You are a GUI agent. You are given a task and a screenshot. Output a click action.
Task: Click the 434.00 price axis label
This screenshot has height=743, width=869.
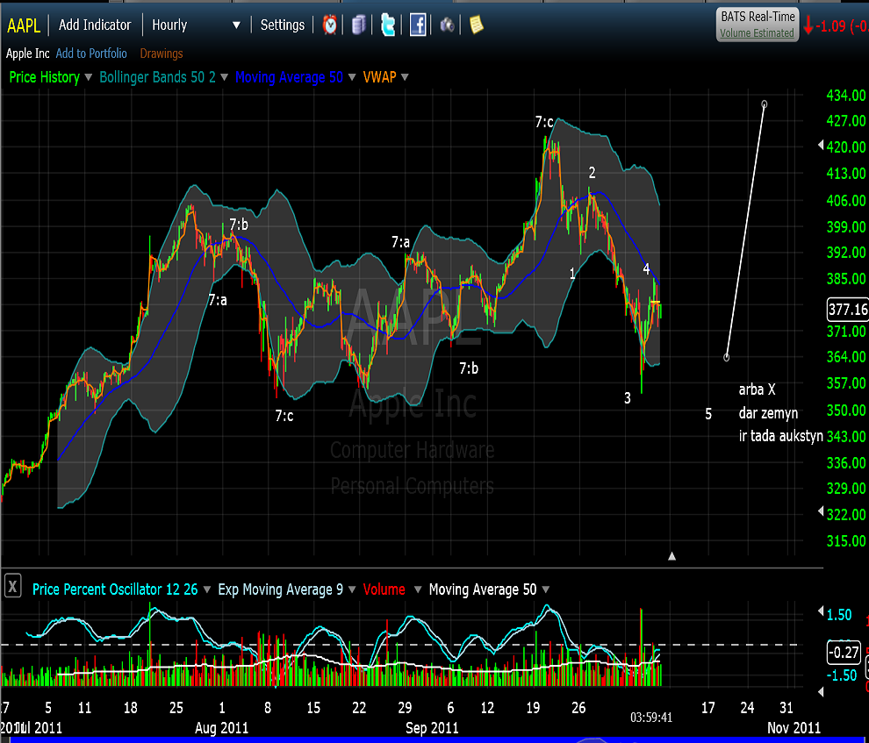pyautogui.click(x=845, y=96)
